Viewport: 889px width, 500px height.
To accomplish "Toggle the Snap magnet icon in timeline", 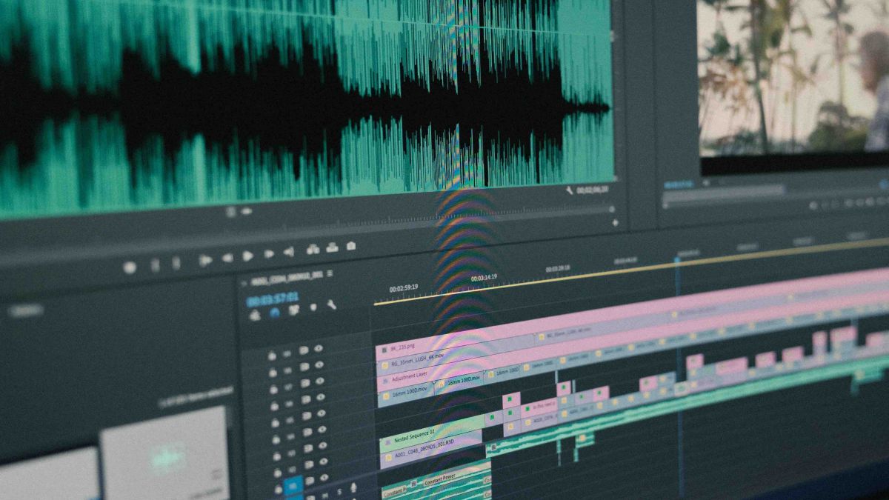I will (275, 313).
